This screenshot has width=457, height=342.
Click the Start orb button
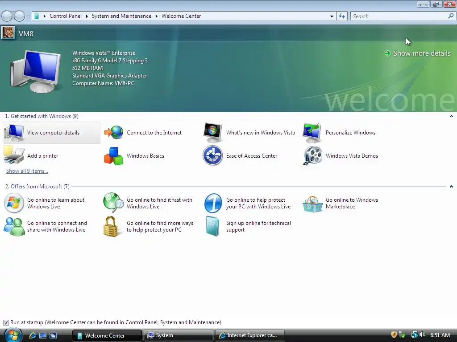tap(13, 335)
